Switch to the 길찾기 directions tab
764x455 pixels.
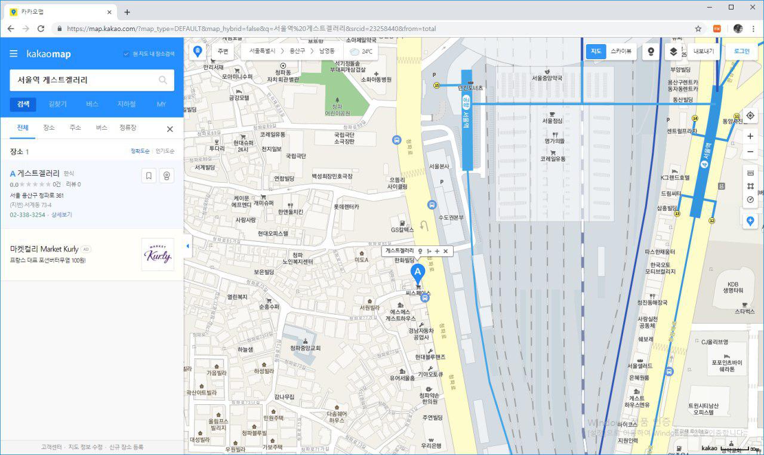(58, 104)
